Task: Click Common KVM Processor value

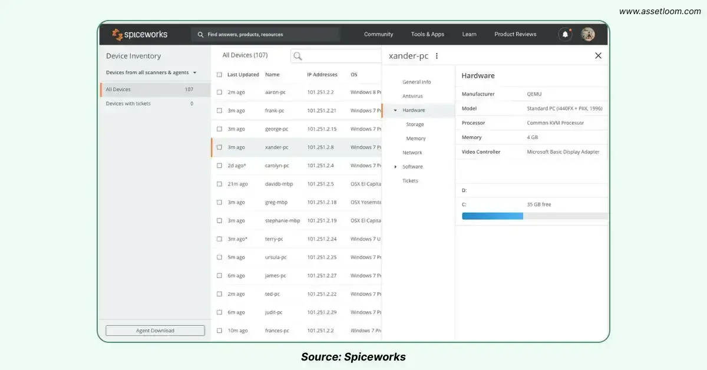Action: [555, 123]
